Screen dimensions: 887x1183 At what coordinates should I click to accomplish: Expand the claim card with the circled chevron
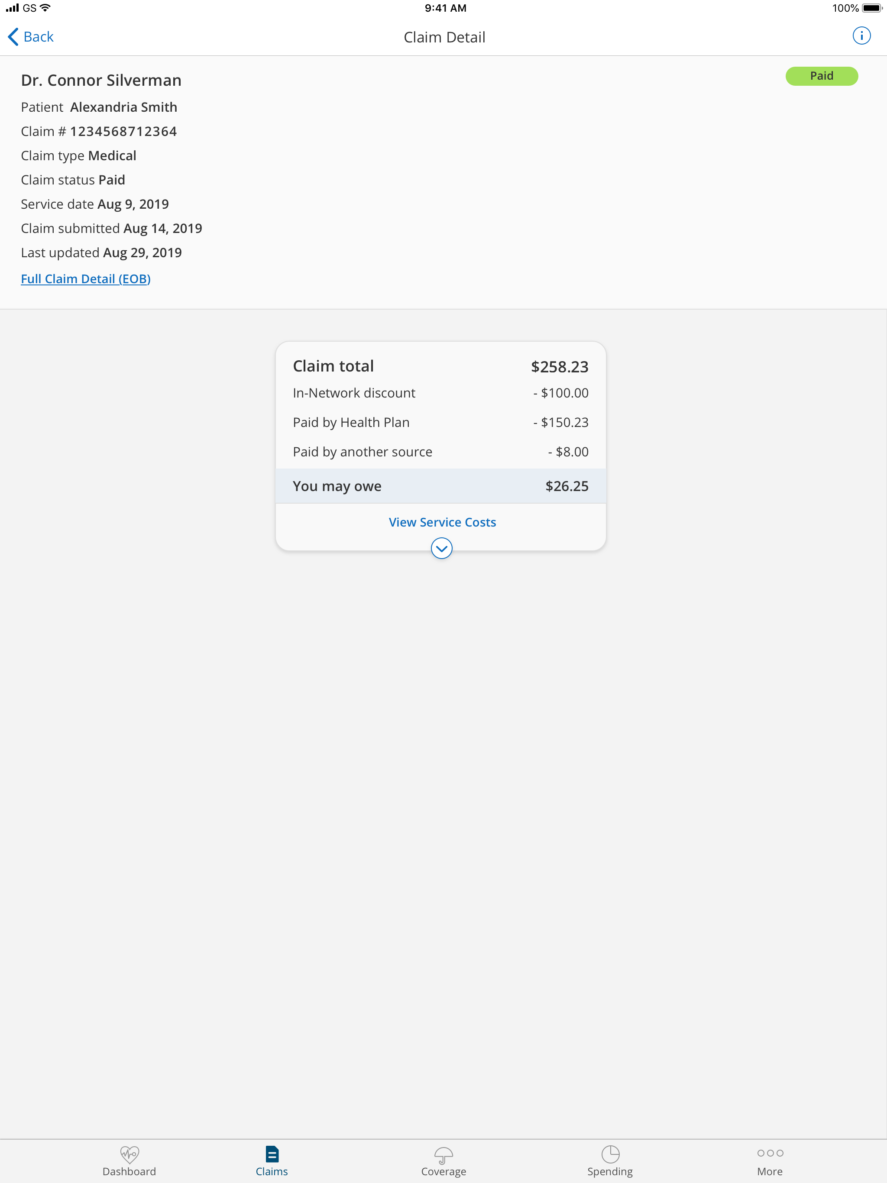(441, 548)
